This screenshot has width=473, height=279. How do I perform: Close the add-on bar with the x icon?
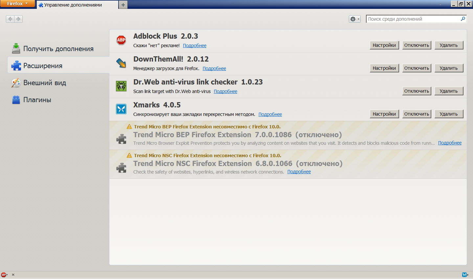coord(13,275)
